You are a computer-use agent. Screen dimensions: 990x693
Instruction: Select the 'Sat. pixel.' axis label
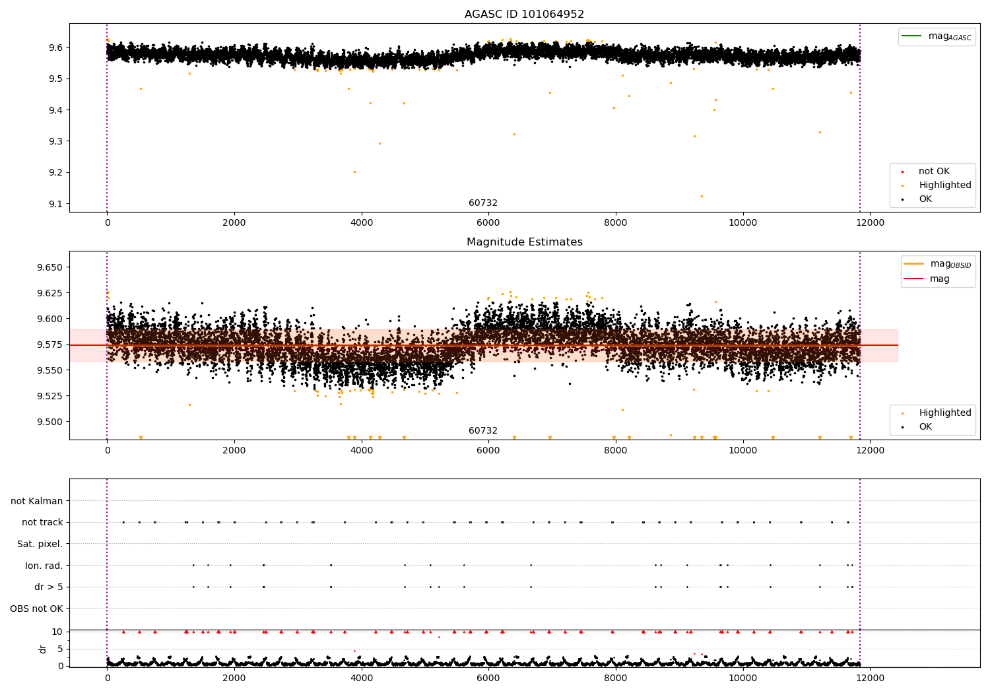[40, 544]
